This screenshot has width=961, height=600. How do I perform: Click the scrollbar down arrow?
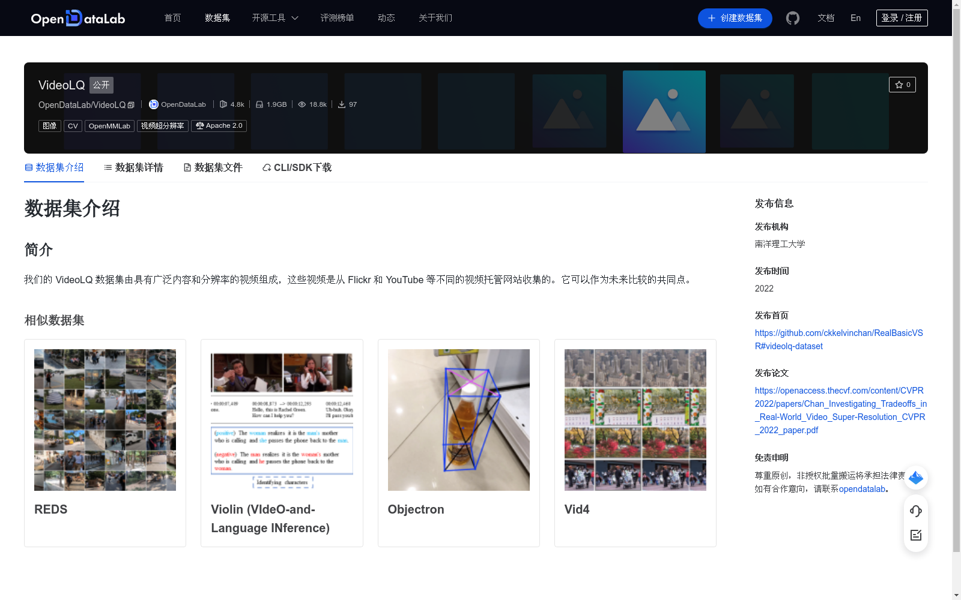point(956,595)
